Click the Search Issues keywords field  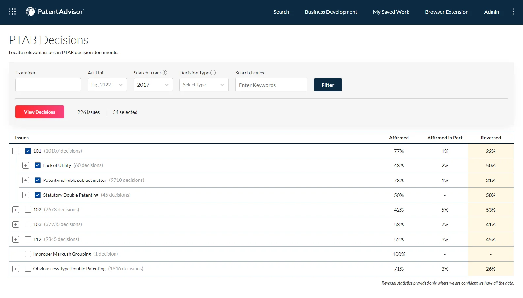pos(271,85)
